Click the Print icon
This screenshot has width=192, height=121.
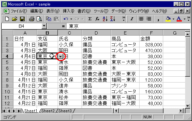(32, 19)
